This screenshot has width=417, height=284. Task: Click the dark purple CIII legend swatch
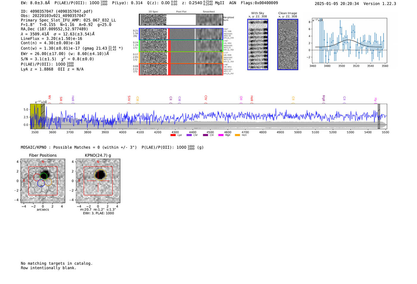point(205,135)
